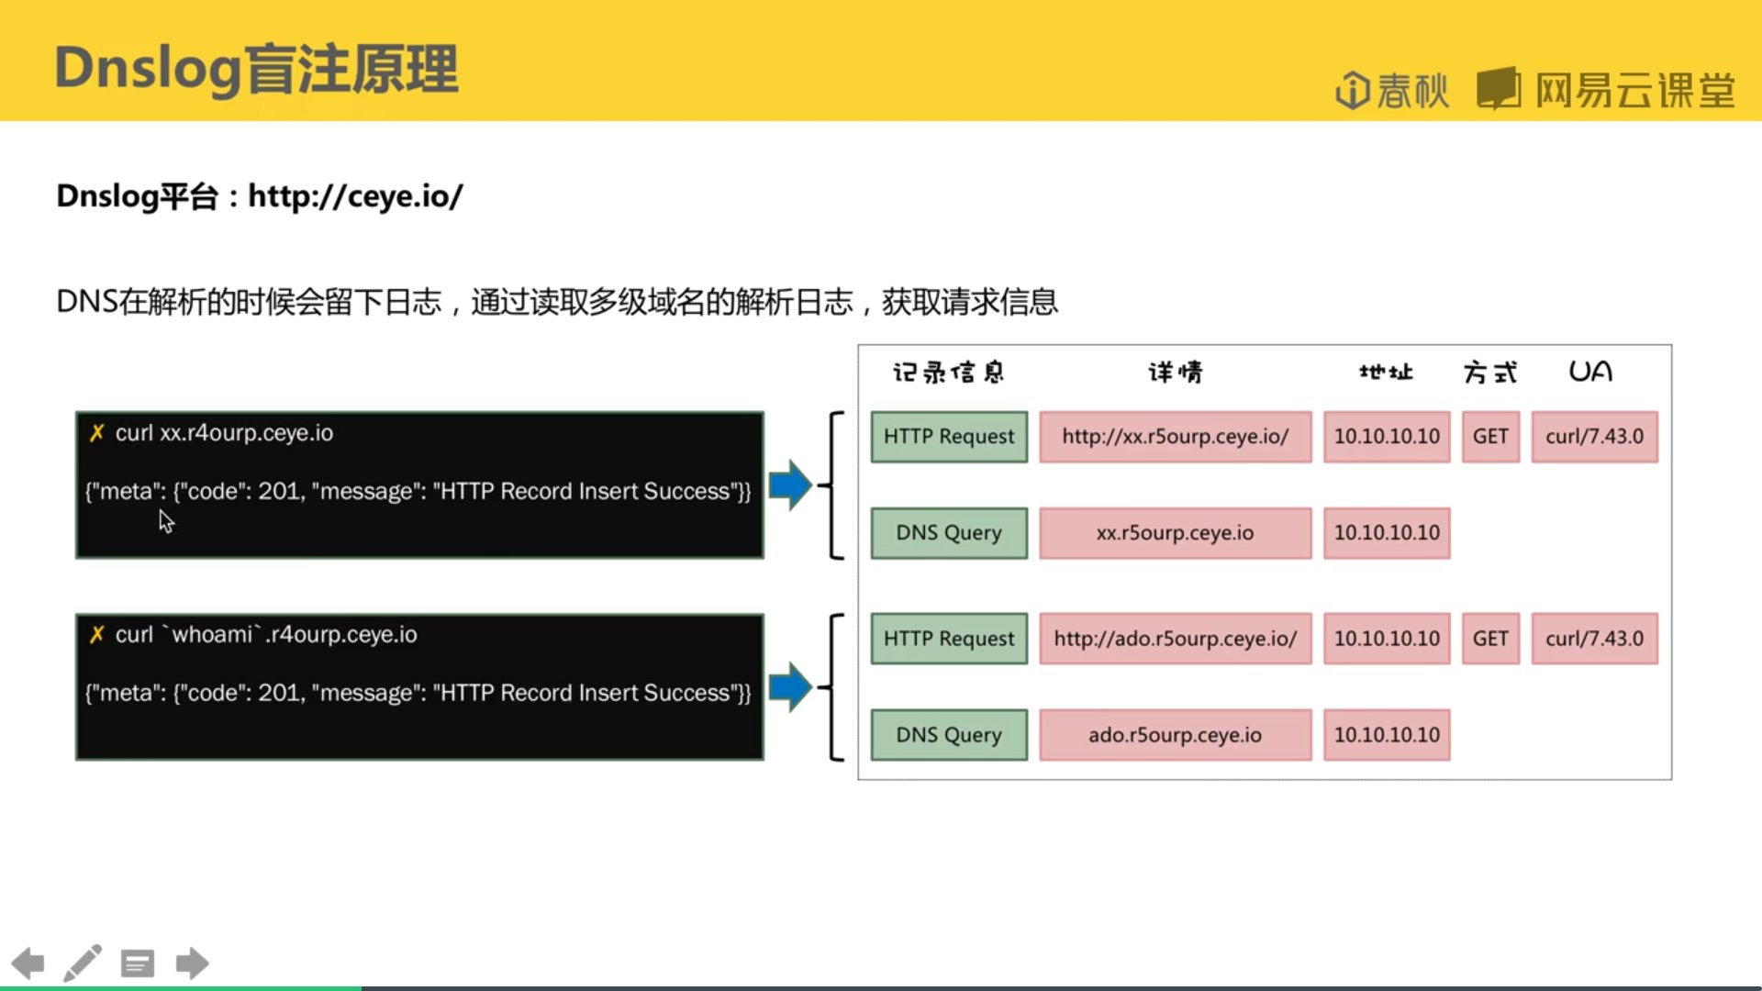Click the Dnslog盲注原理 slide title
Image resolution: width=1762 pixels, height=991 pixels.
point(256,69)
